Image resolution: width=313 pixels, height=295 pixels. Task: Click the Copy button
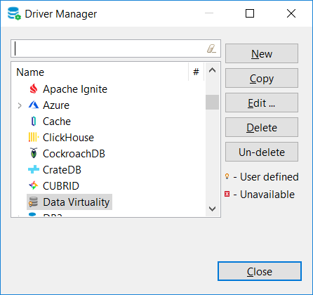point(262,78)
